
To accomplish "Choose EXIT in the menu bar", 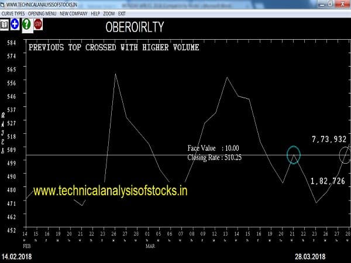I will pos(122,13).
